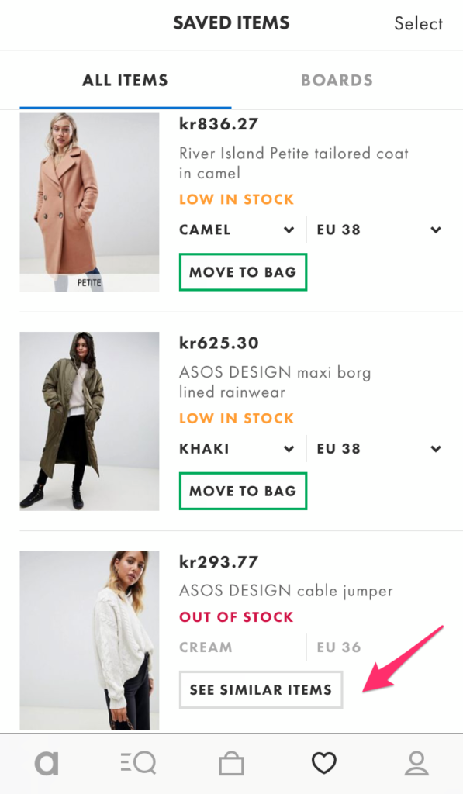The width and height of the screenshot is (463, 794).
Task: Open the account profile icon
Action: tap(416, 762)
